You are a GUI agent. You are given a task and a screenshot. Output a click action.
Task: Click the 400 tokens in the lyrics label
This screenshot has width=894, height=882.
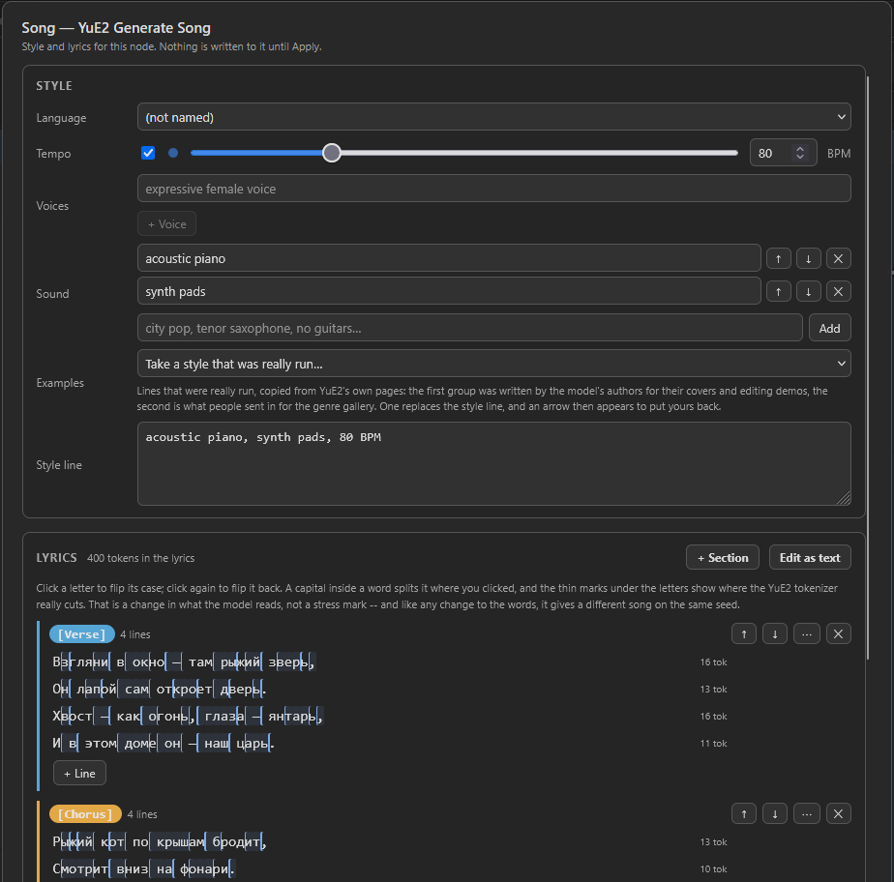pyautogui.click(x=141, y=558)
